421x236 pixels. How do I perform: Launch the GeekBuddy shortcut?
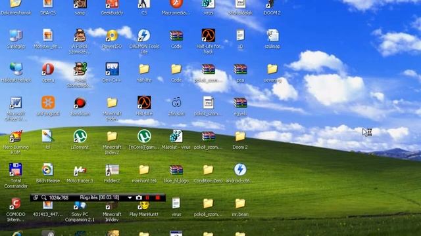tap(112, 5)
